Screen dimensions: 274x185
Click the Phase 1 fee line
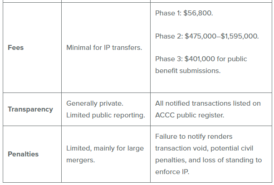[x=184, y=13]
